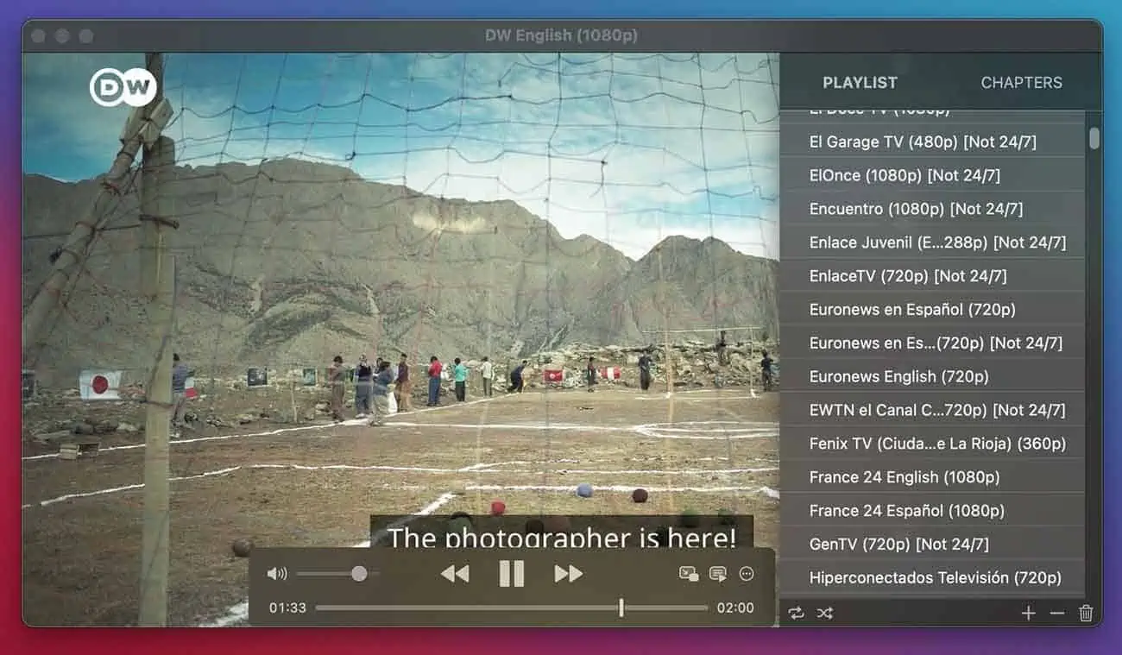Viewport: 1122px width, 655px height.
Task: Pause the video playback
Action: 511,574
